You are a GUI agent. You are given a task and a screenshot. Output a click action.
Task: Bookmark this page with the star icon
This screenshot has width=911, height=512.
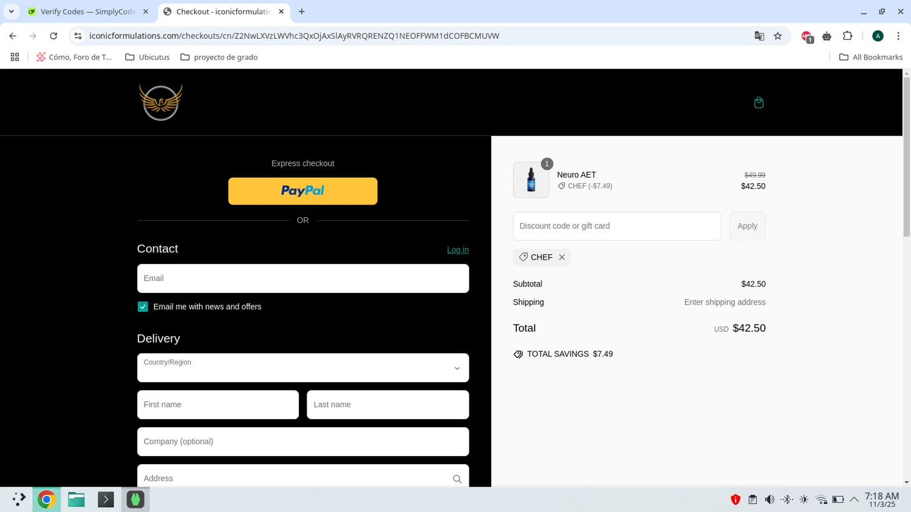(778, 36)
